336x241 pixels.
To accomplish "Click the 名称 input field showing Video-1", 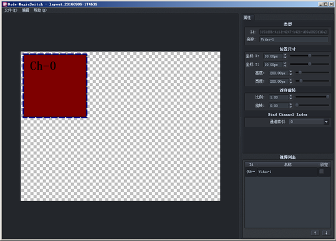I will pyautogui.click(x=294, y=39).
